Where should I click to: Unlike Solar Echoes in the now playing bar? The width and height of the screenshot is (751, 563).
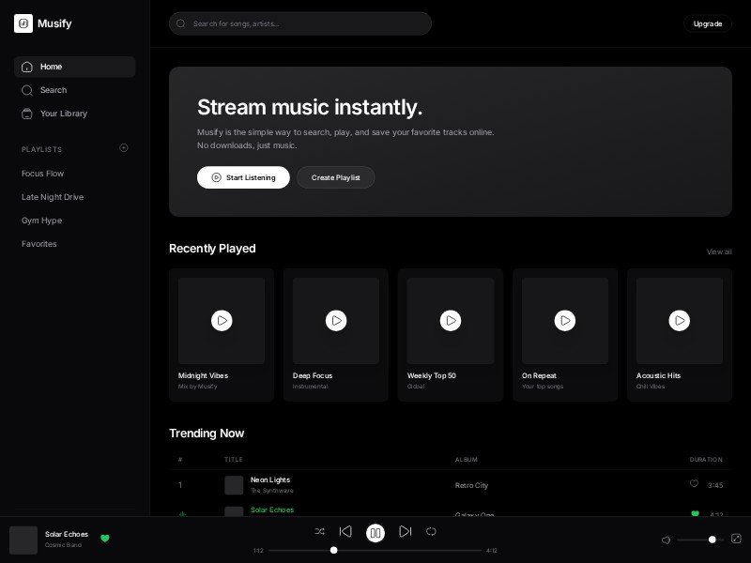(x=105, y=539)
